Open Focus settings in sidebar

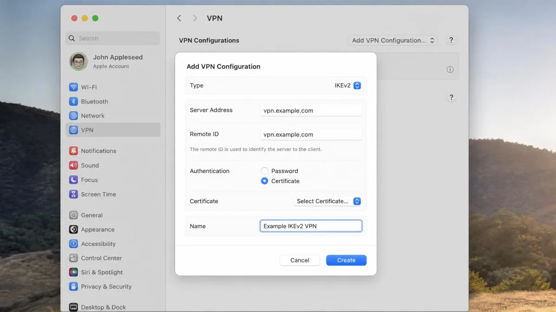pyautogui.click(x=113, y=180)
